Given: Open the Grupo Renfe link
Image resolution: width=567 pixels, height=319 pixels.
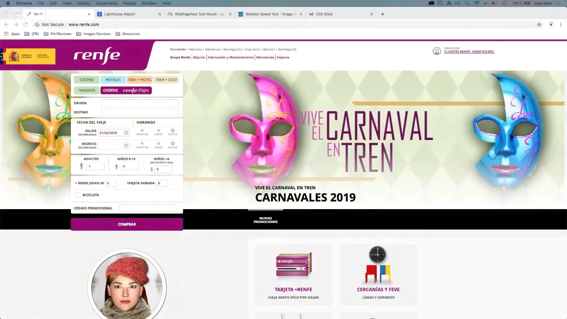Looking at the screenshot, I should point(180,57).
